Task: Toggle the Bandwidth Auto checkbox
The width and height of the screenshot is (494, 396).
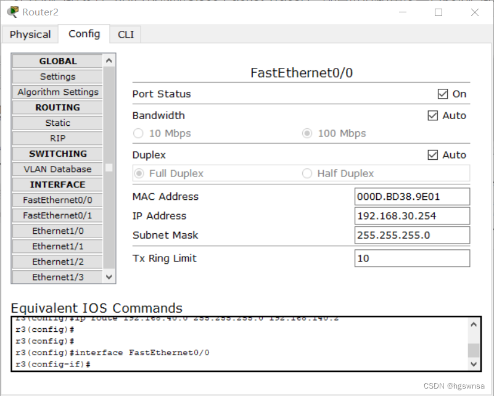Action: pyautogui.click(x=433, y=115)
